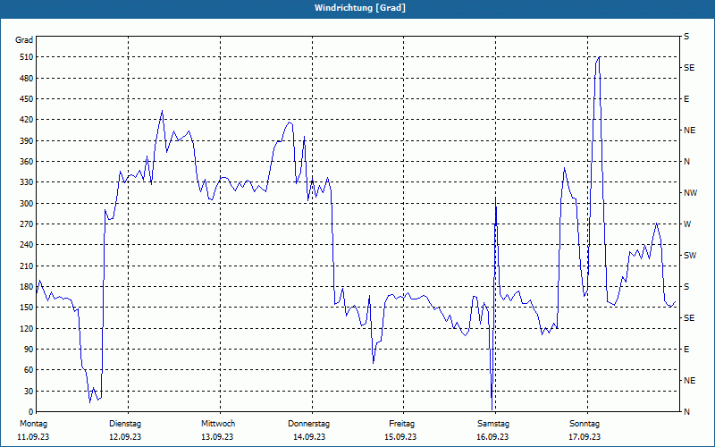Select the 150 tick on the left scale

(26, 308)
